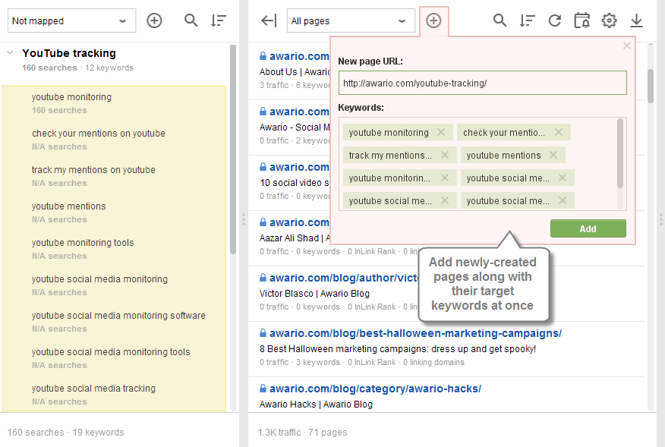665x447 pixels.
Task: Focus the New page URL field
Action: coord(483,83)
